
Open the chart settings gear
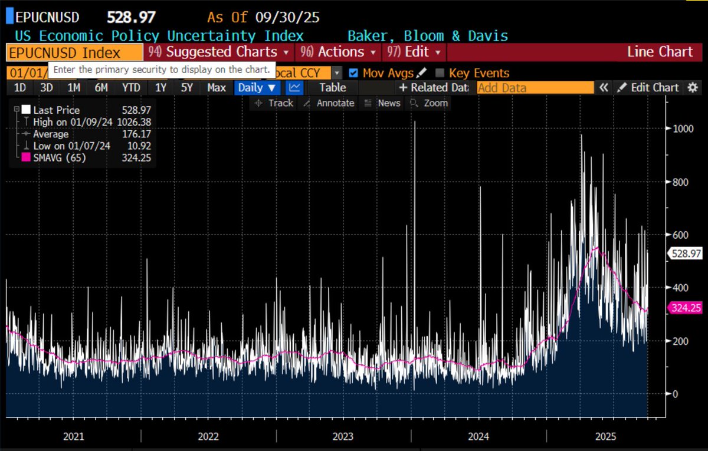[x=693, y=87]
